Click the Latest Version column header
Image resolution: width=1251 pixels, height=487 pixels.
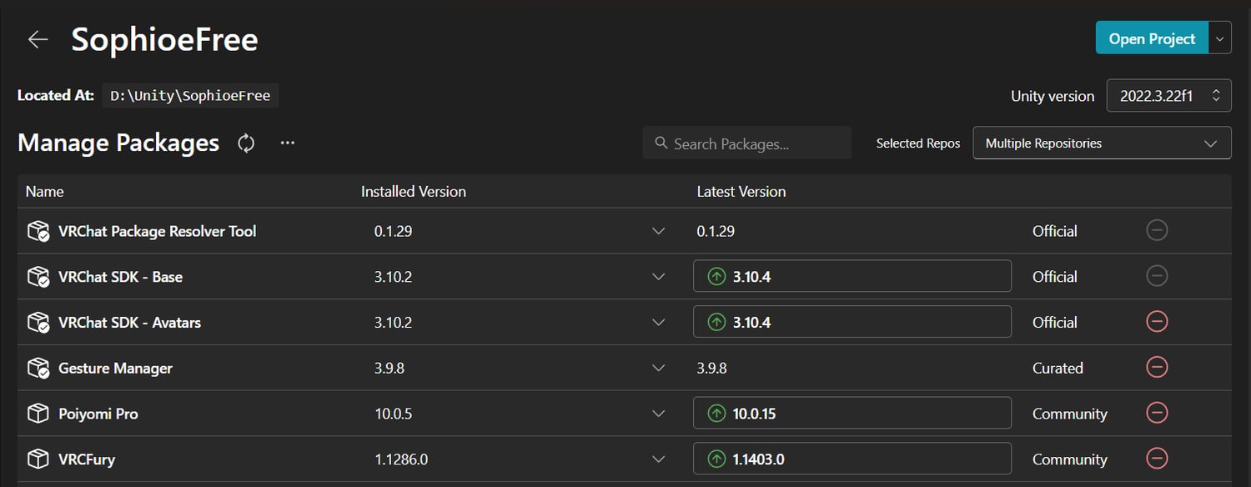(x=741, y=192)
